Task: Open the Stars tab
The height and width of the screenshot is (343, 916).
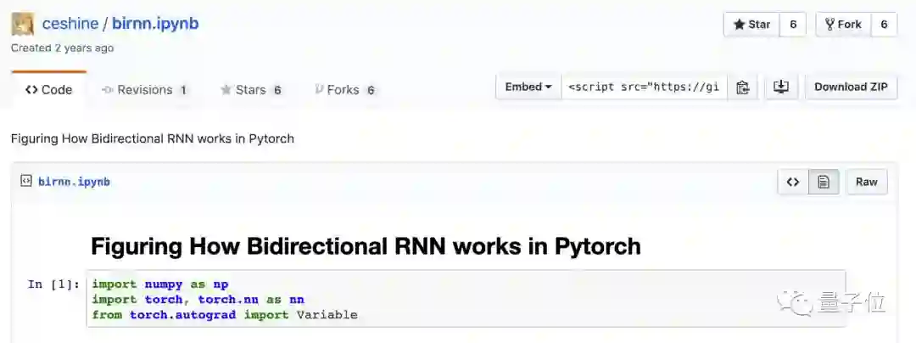Action: click(250, 90)
